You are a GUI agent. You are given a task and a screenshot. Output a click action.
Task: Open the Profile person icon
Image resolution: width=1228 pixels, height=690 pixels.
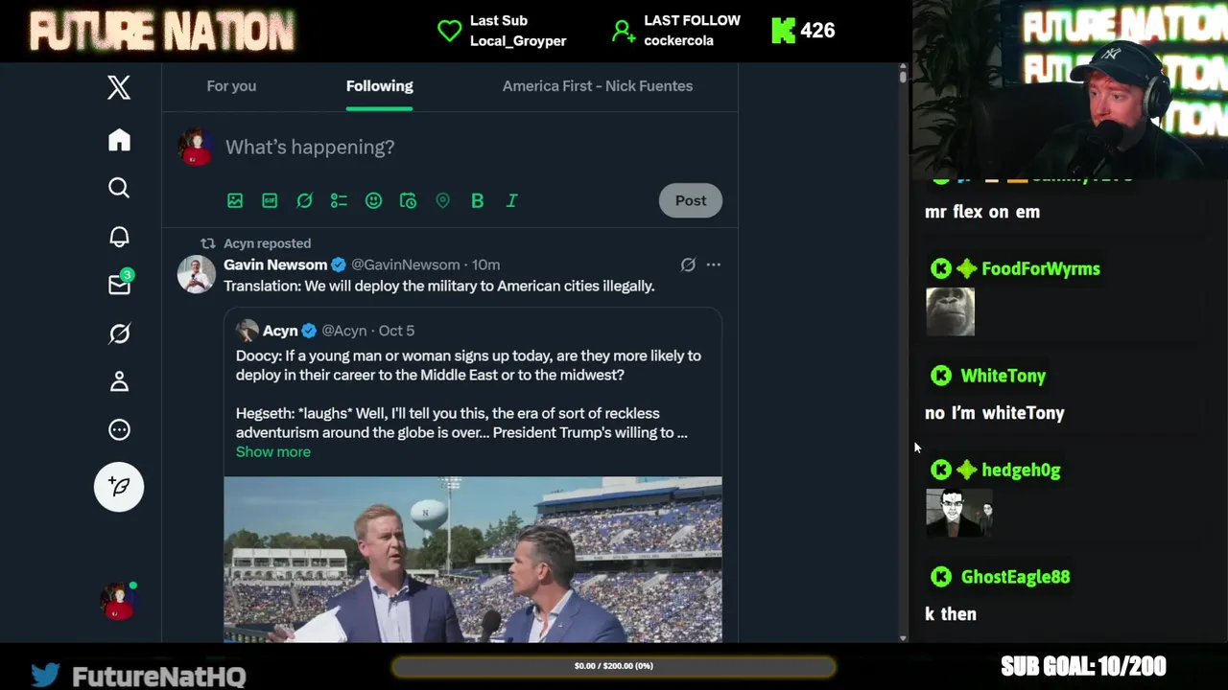pos(119,381)
